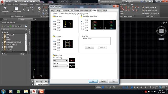Select Fan-In/Out Marker Style option 7
The width and height of the screenshot is (168, 94).
[x=86, y=25]
